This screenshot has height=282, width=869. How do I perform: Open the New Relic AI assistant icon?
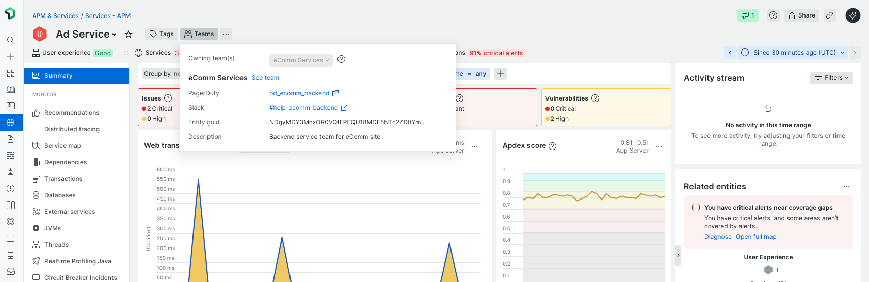(x=852, y=15)
